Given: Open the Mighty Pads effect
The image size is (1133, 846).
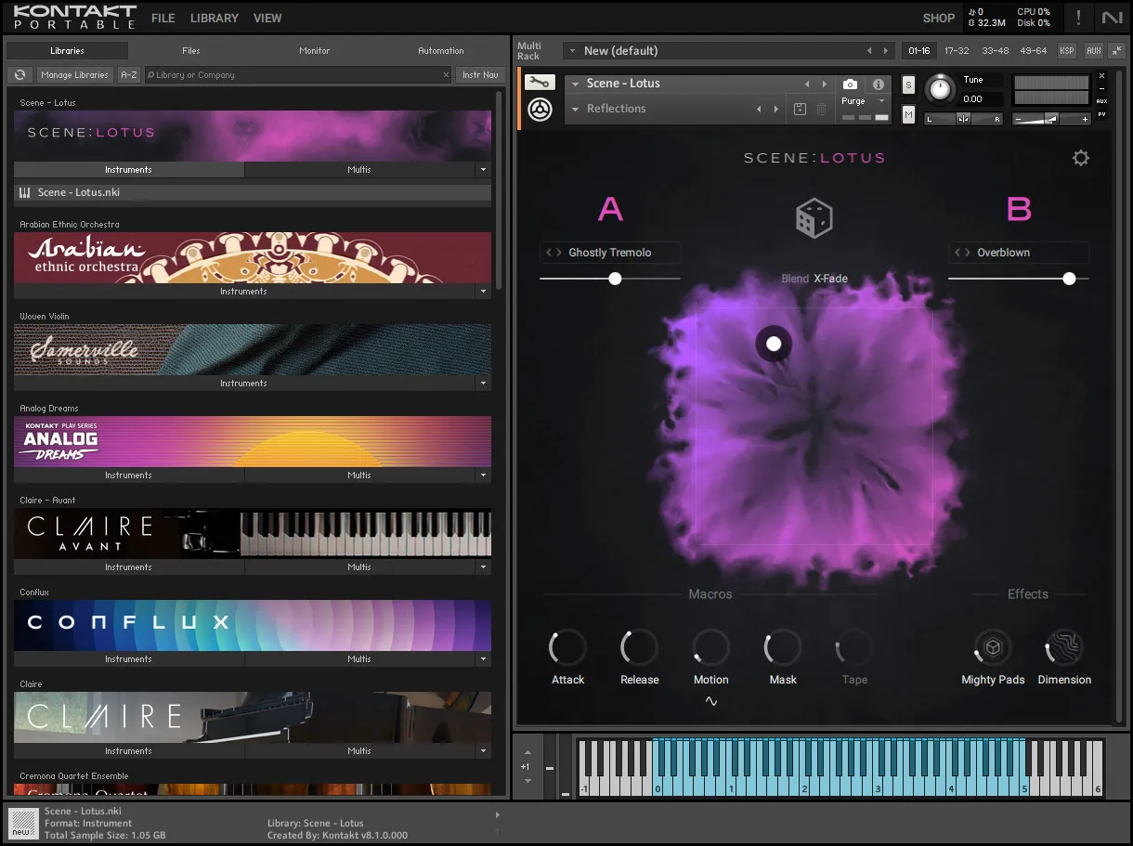Looking at the screenshot, I should (x=992, y=648).
